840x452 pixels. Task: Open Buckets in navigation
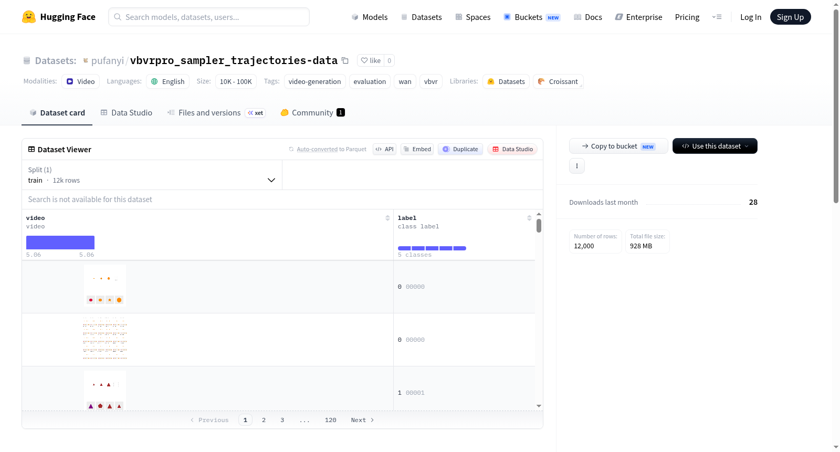pyautogui.click(x=532, y=17)
